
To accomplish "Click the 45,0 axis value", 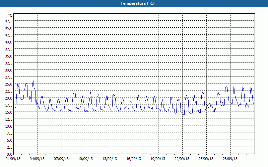I will point(9,28).
